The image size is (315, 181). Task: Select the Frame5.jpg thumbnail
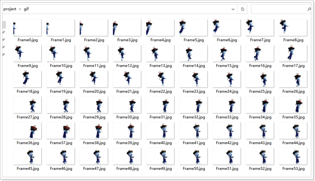tap(194, 28)
